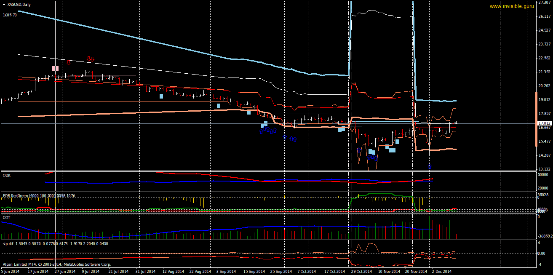Click the 5 Jun 2014 date label
This screenshot has height=275, width=553.
[x=11, y=272]
